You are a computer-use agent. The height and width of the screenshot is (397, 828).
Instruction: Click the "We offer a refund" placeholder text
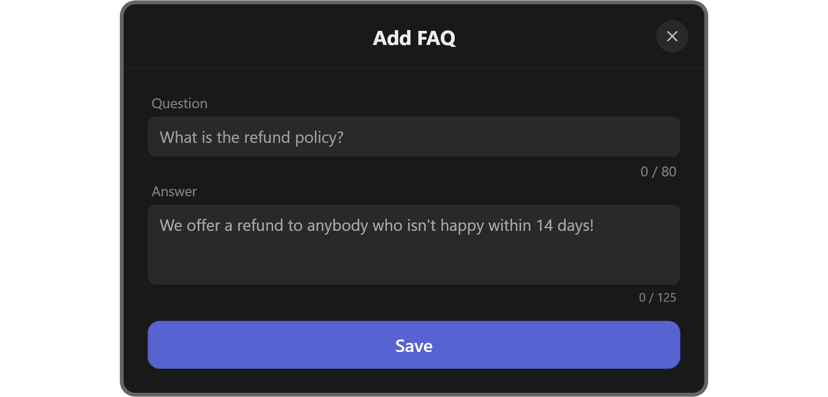click(376, 226)
